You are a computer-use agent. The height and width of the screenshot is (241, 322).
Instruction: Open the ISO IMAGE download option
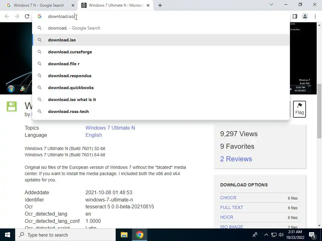231,227
